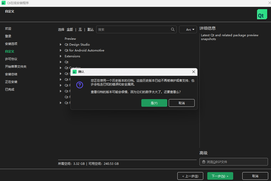Go to 已完成 sidebar step
The width and height of the screenshot is (271, 181).
pos(10,89)
